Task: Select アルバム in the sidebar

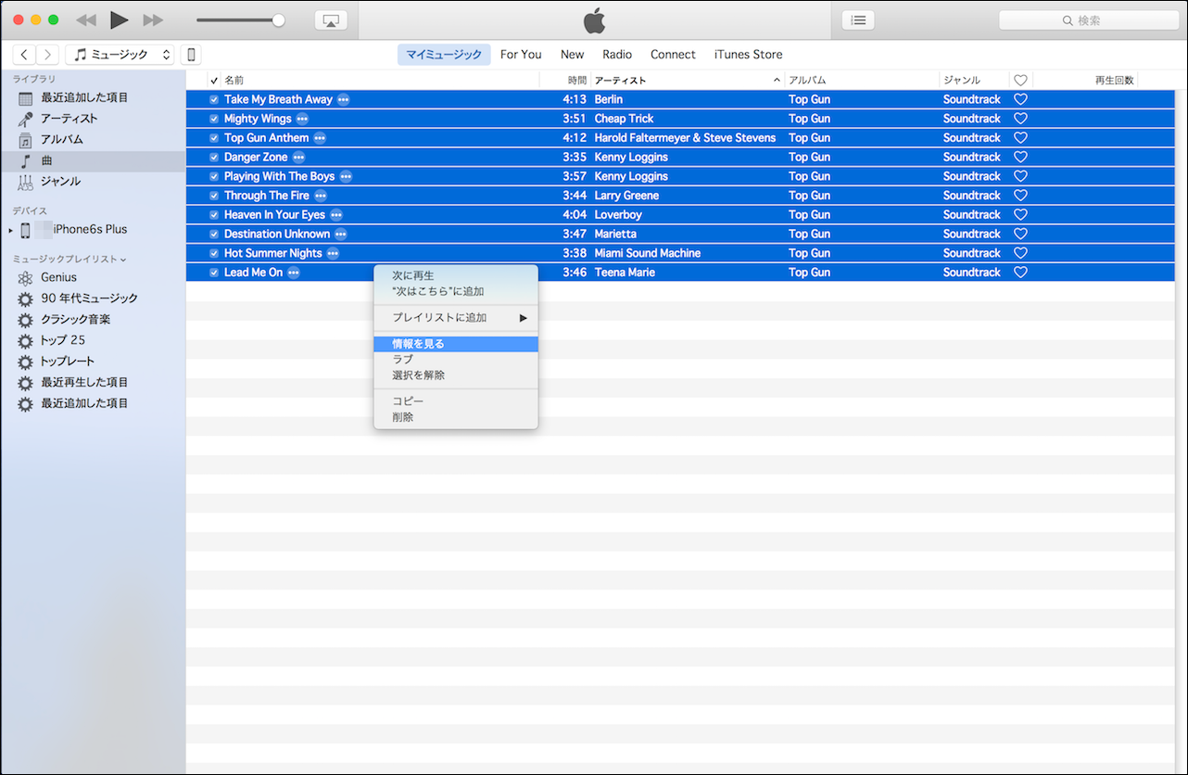Action: [x=62, y=139]
